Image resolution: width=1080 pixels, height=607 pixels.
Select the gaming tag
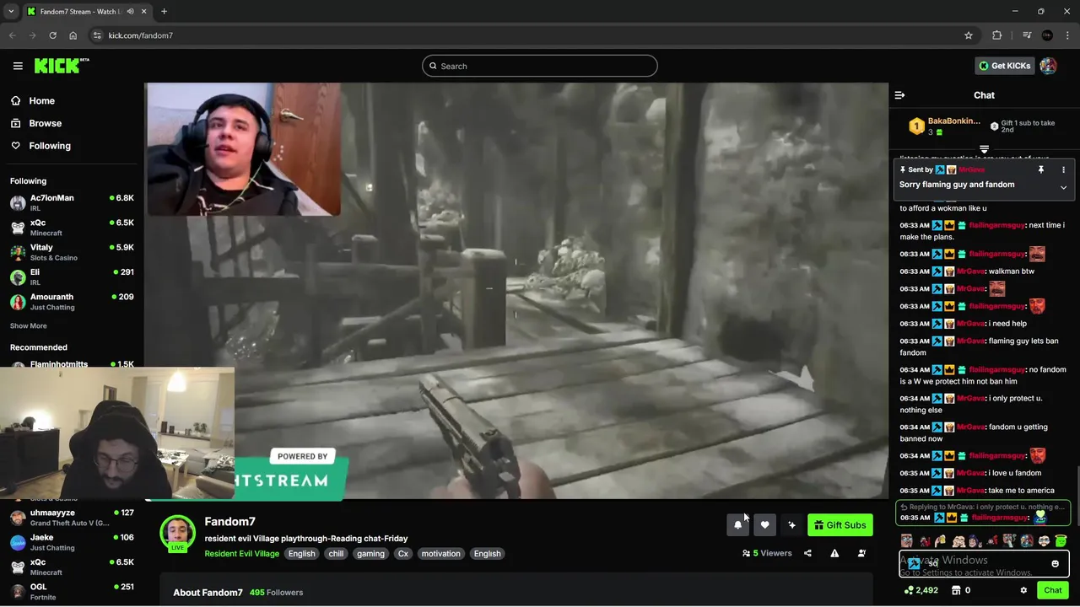coord(370,554)
